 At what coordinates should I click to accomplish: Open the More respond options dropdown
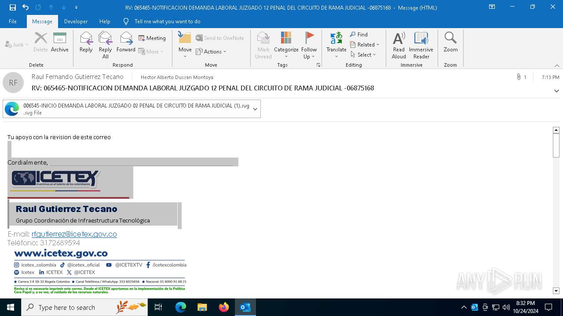tap(151, 51)
